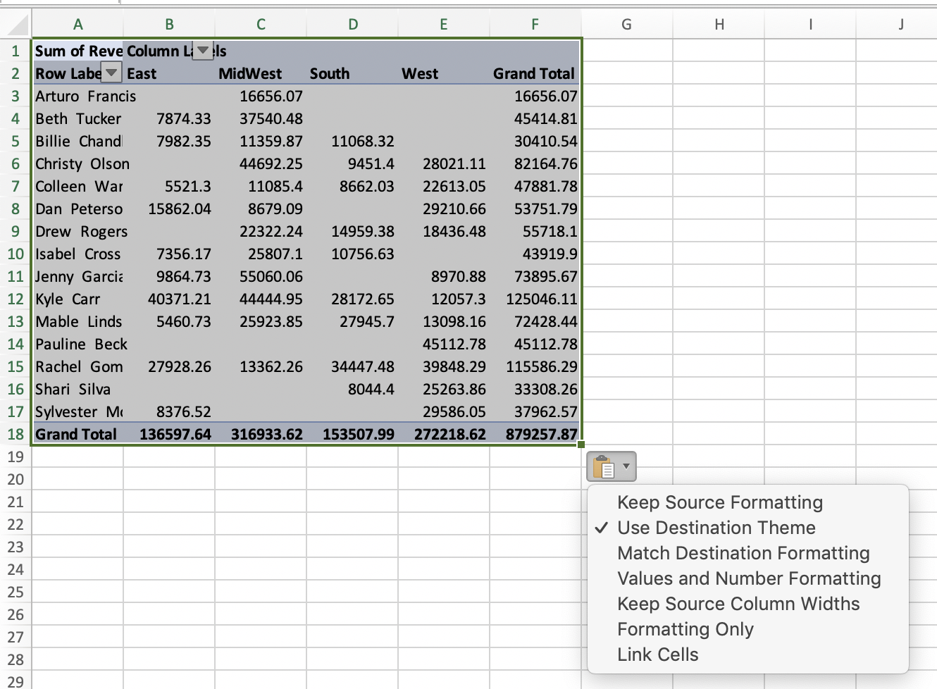Screen dimensions: 937x689
Task: Select column C header
Action: [x=261, y=24]
